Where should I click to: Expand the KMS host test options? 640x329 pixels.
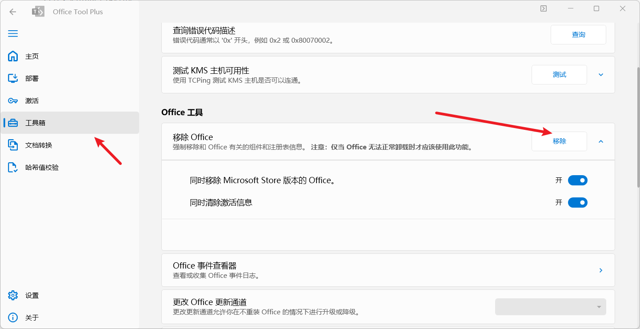pyautogui.click(x=601, y=75)
